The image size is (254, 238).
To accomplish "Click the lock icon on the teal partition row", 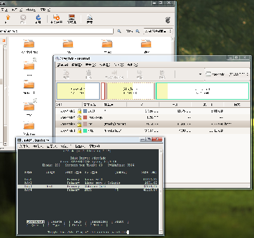I will coord(79,131).
